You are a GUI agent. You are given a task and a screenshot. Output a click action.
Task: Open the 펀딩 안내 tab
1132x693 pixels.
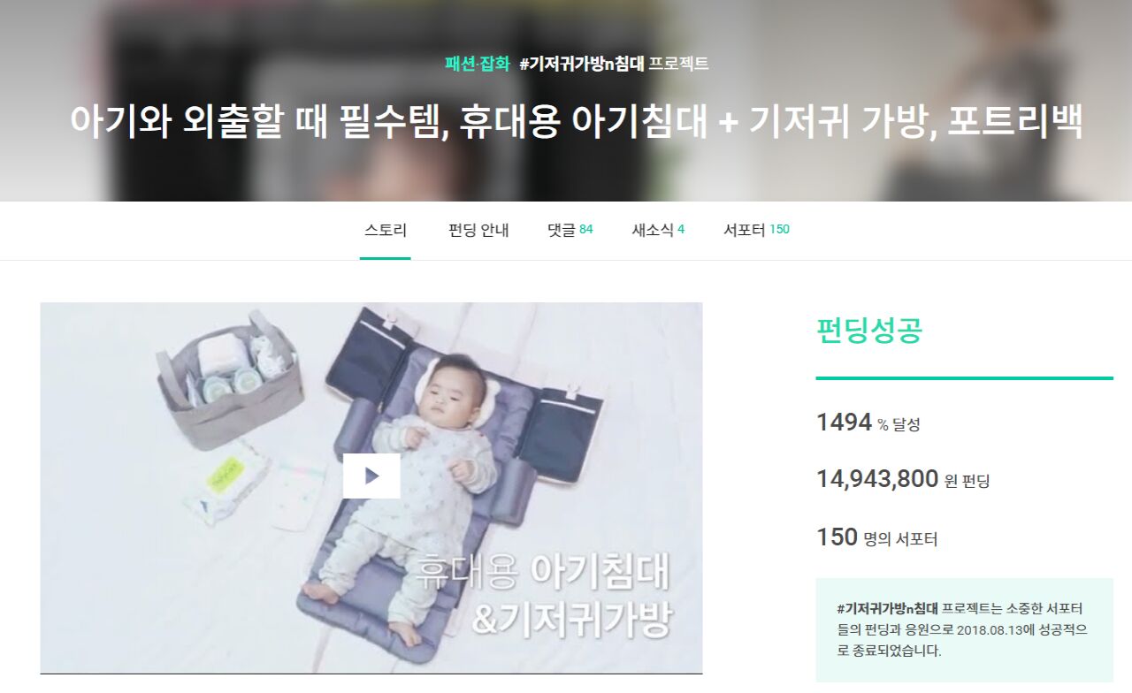pyautogui.click(x=478, y=230)
